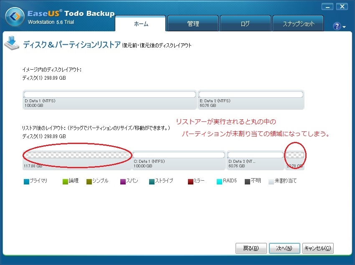Click the 不明 dark gray legend swatch
Screen dimensions: 355x265
pyautogui.click(x=248, y=182)
